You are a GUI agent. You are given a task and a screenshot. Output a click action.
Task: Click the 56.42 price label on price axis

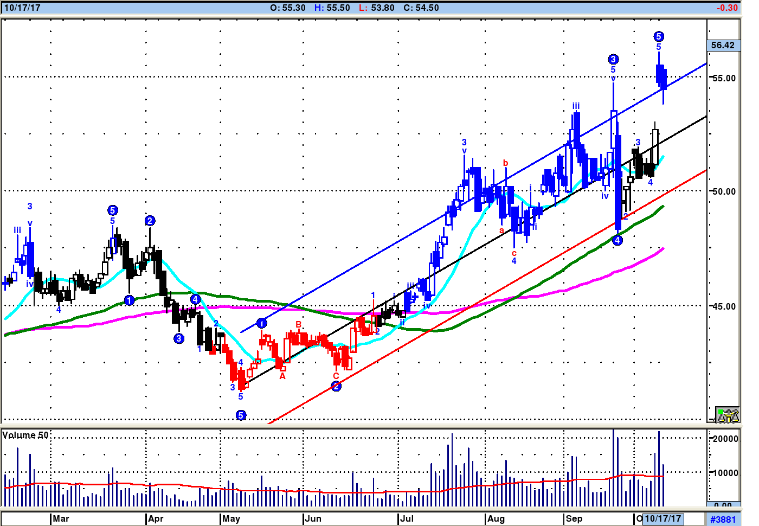tap(723, 45)
